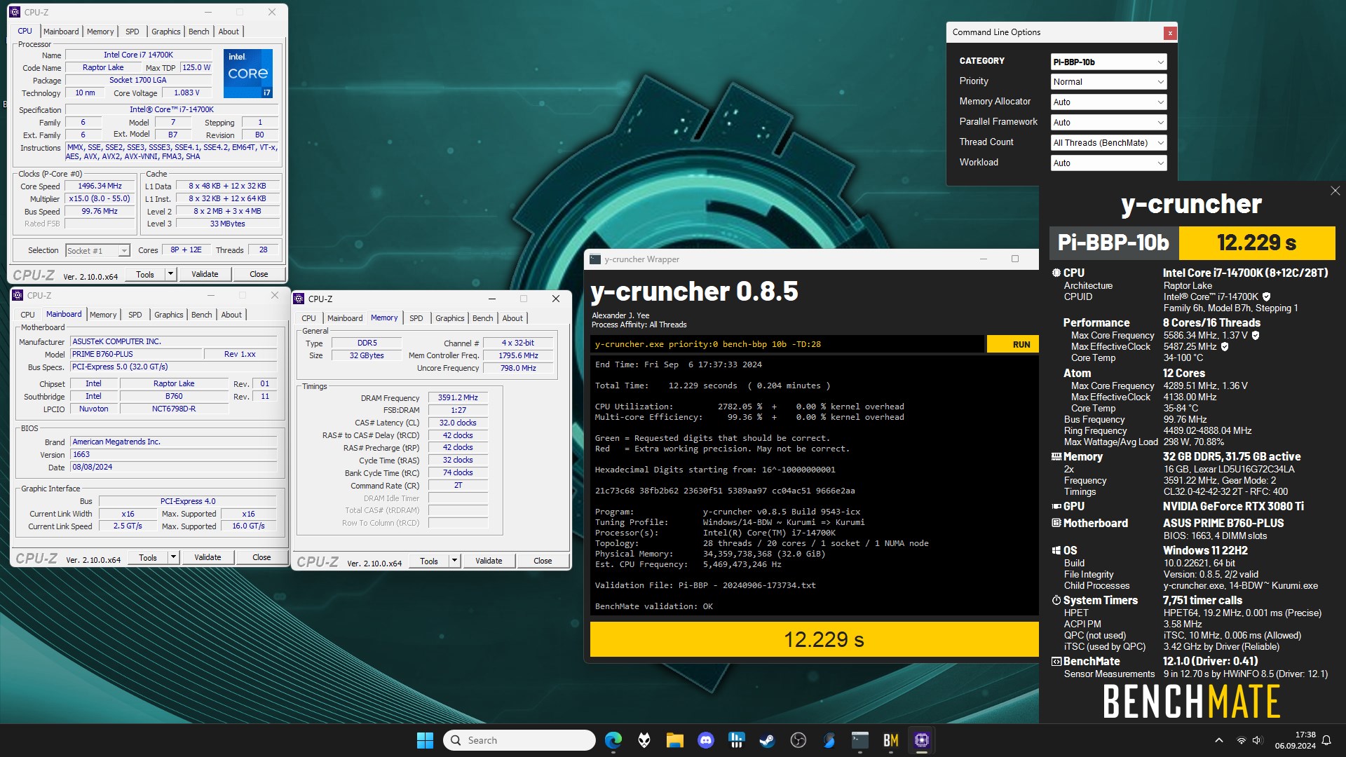The image size is (1346, 757).
Task: Switch to Mainboard tab in top CPU-Z window
Action: coord(61,32)
